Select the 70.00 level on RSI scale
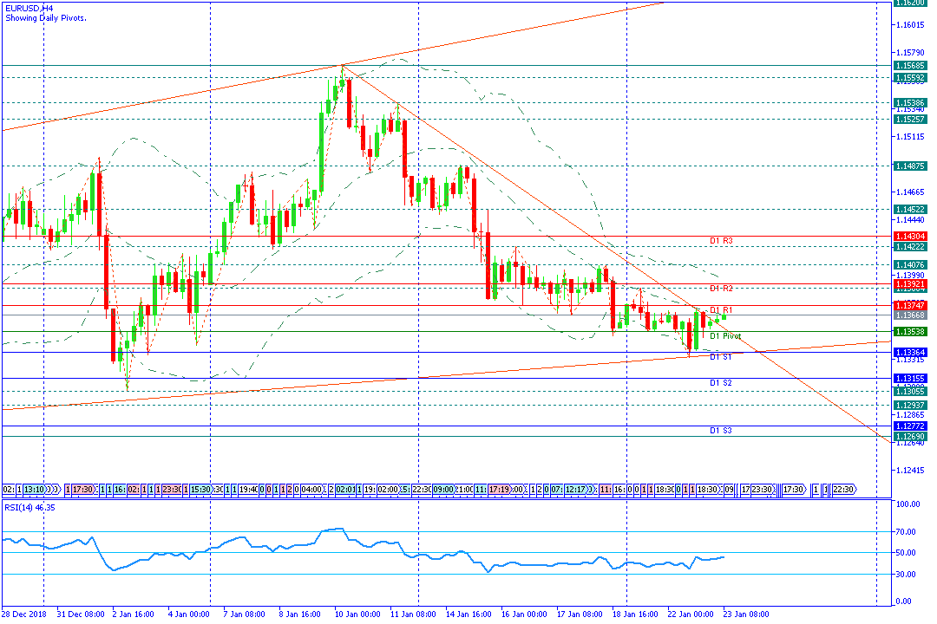This screenshot has height=624, width=937. click(908, 532)
